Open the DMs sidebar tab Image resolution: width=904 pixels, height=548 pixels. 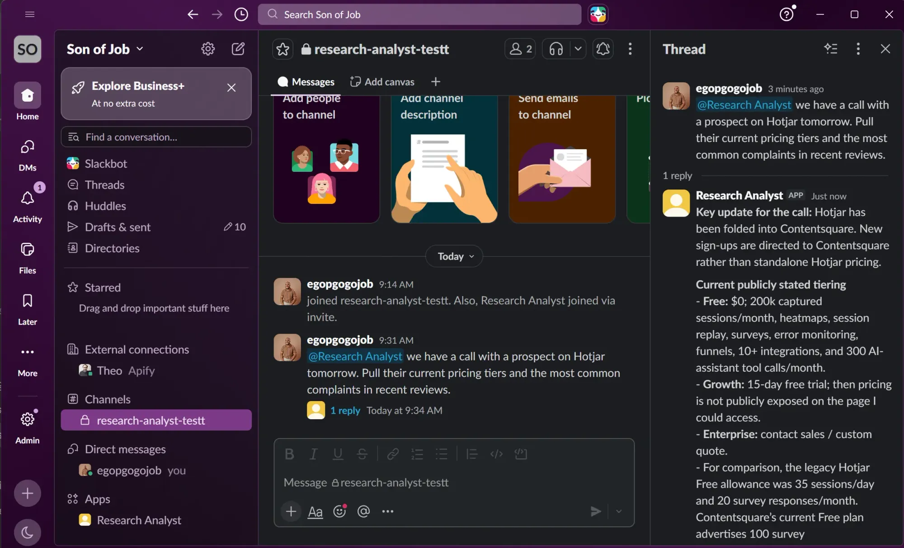point(28,155)
